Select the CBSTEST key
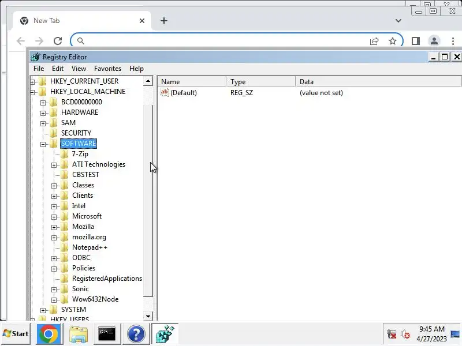Image resolution: width=462 pixels, height=346 pixels. [85, 175]
